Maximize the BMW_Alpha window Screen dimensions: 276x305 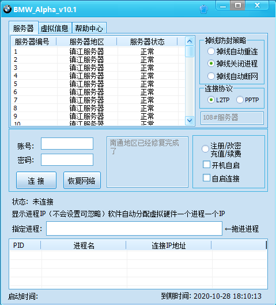237,5
